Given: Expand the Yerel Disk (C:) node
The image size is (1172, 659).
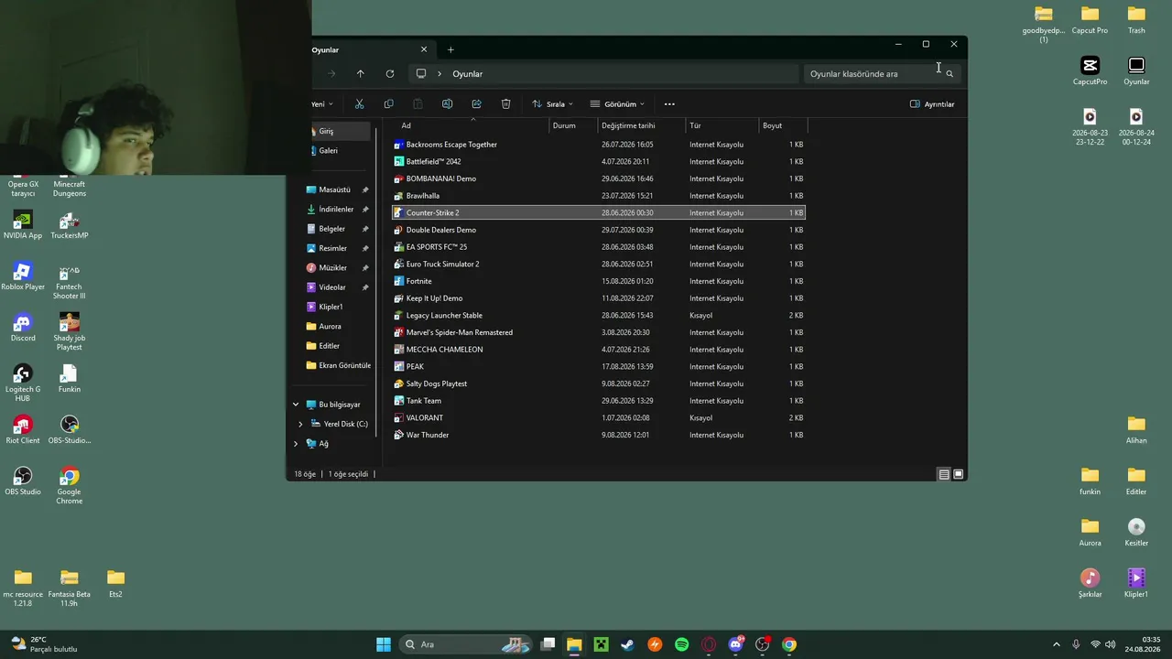Looking at the screenshot, I should tap(300, 424).
